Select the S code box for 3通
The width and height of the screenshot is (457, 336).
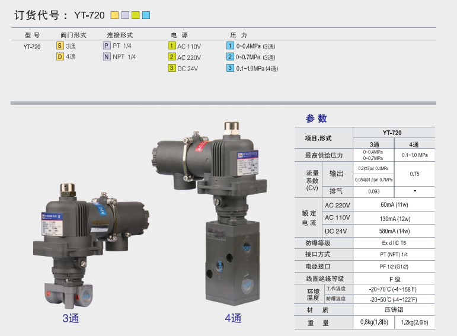pos(60,46)
